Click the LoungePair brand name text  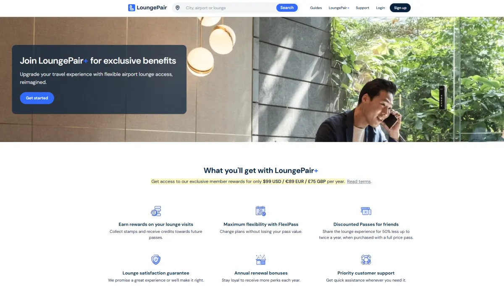click(x=152, y=8)
